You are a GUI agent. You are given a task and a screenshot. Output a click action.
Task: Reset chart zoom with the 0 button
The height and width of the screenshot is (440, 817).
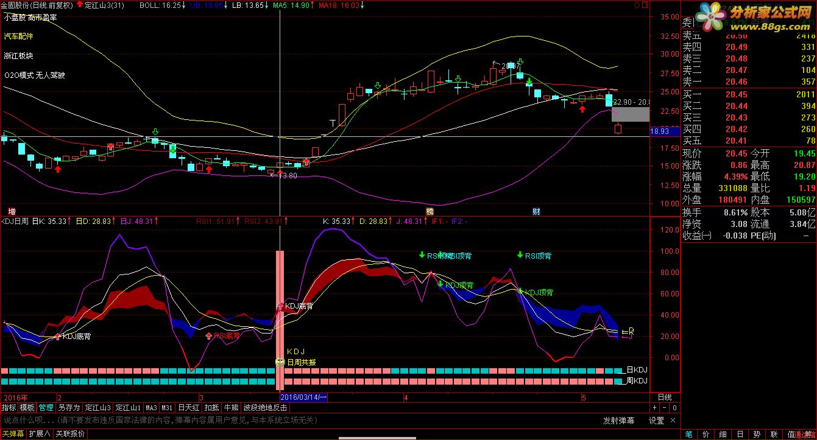coord(674,408)
